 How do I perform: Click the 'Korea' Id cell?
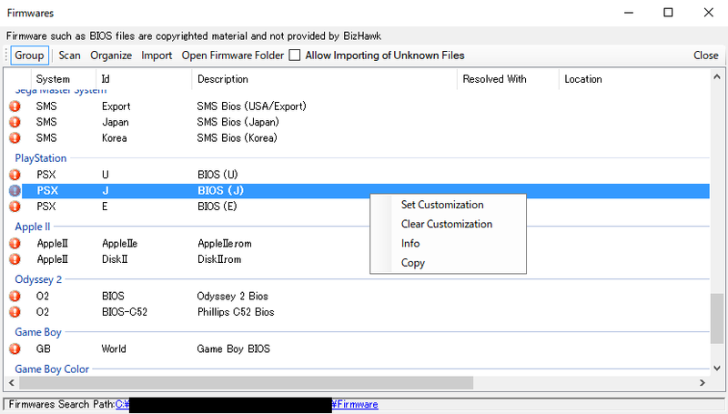(115, 137)
